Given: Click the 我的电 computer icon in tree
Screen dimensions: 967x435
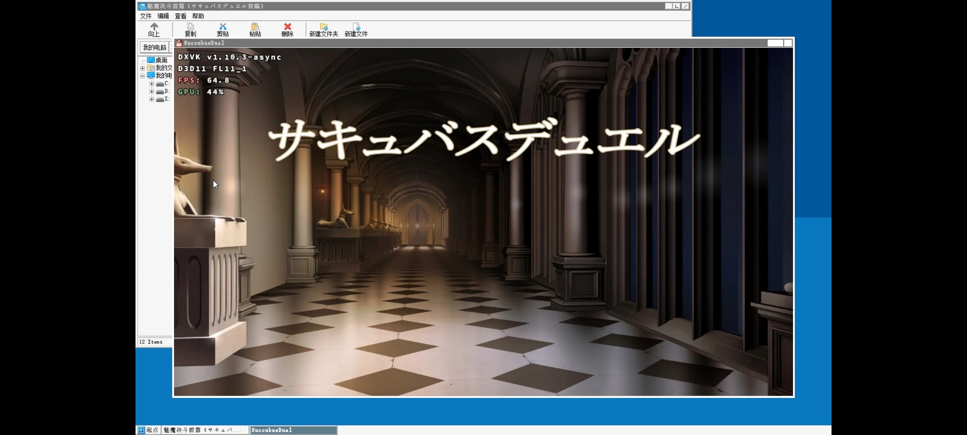Looking at the screenshot, I should [151, 76].
